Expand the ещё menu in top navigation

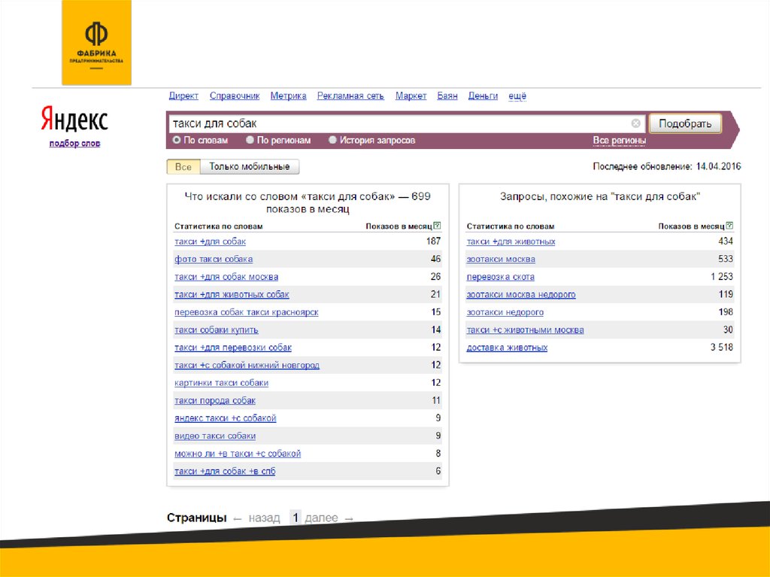pyautogui.click(x=517, y=96)
